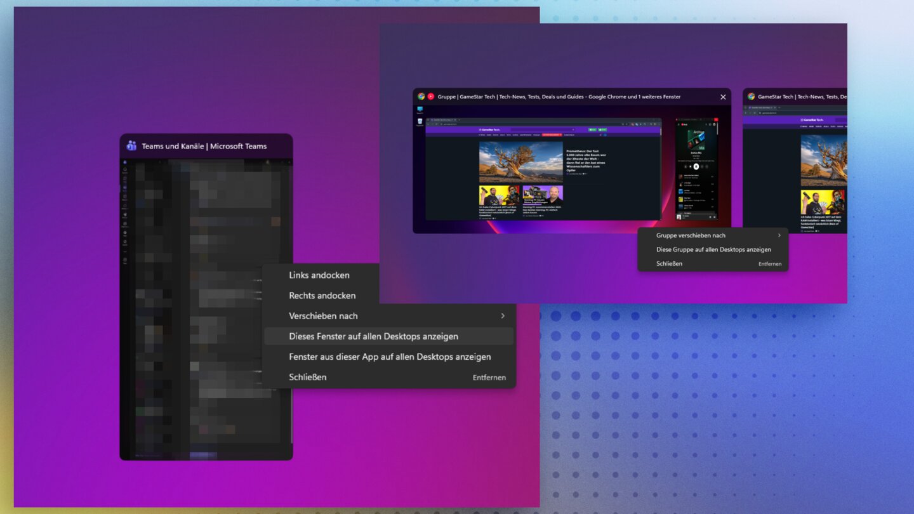Select 'Schließen' in the Teams window context menu

tap(308, 377)
